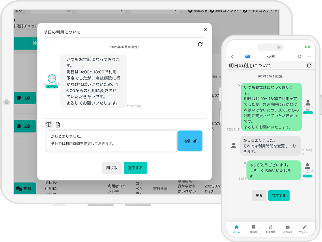Tap the phone browser back arrow
Screen dimensions: 322x242
pos(232,56)
